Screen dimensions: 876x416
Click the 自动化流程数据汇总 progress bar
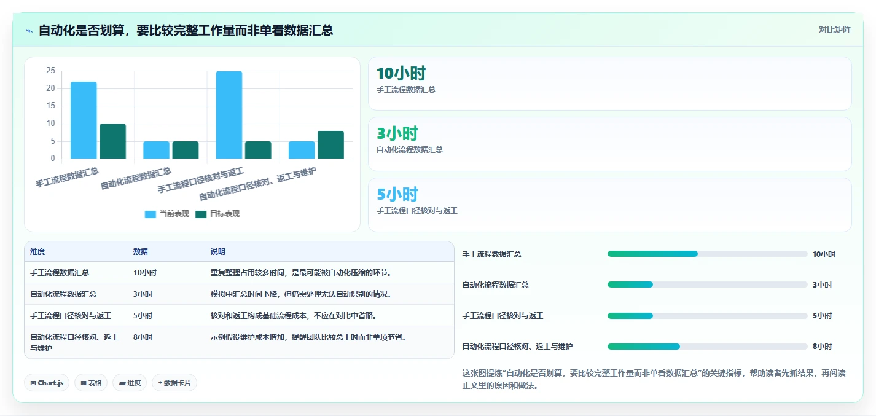707,285
